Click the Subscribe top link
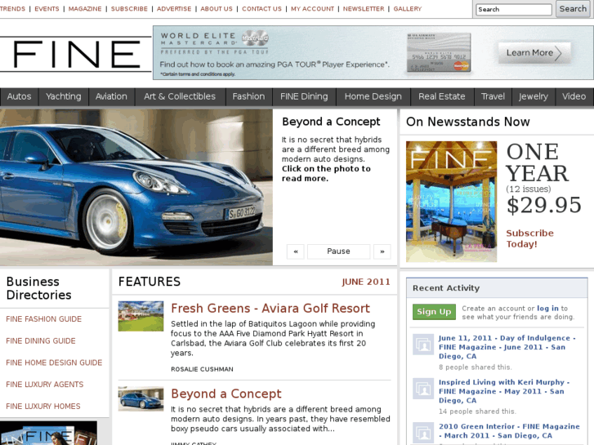This screenshot has height=445, width=594. (129, 9)
